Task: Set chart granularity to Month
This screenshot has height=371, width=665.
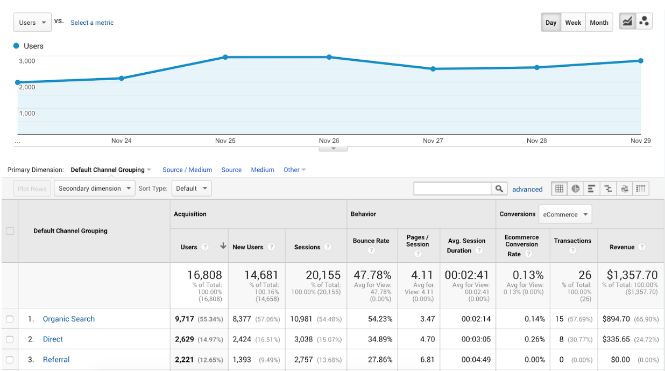Action: (x=599, y=23)
